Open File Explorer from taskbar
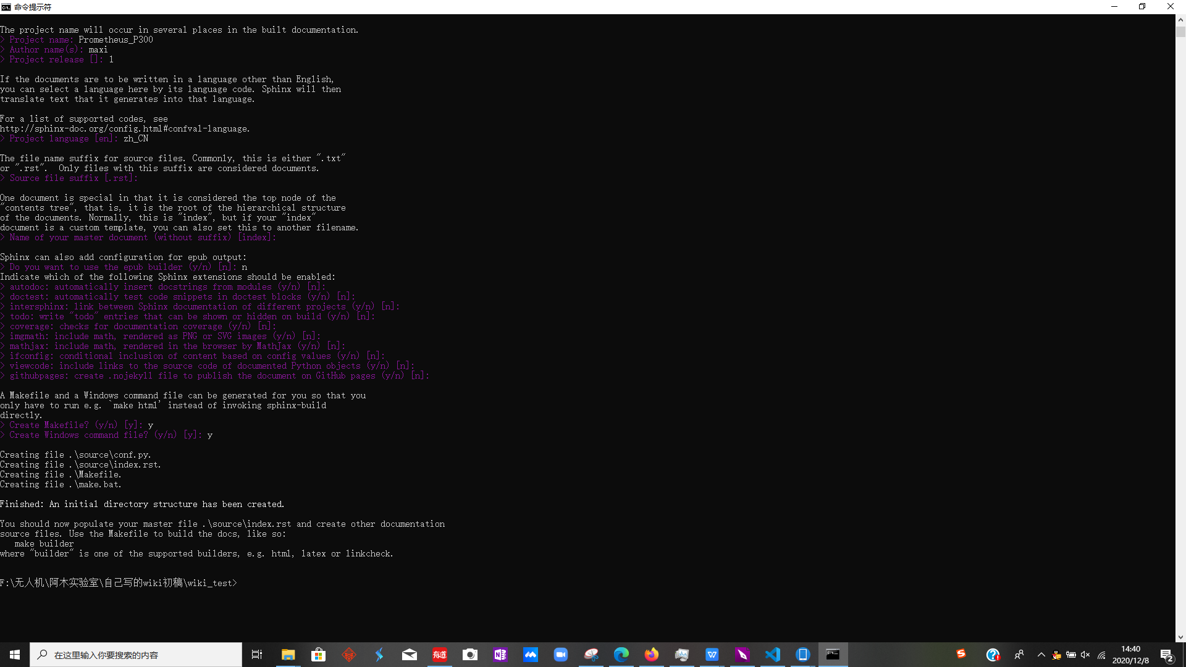This screenshot has width=1186, height=667. [x=288, y=655]
